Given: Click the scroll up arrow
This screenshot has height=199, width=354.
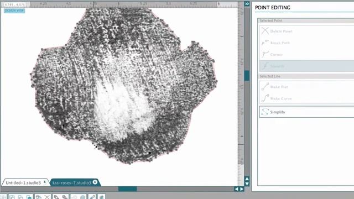Looking at the screenshot, I should click(247, 179).
